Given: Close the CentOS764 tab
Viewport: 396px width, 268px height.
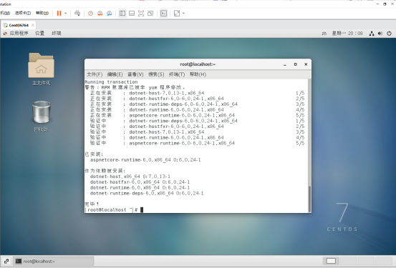Looking at the screenshot, I should pyautogui.click(x=33, y=25).
